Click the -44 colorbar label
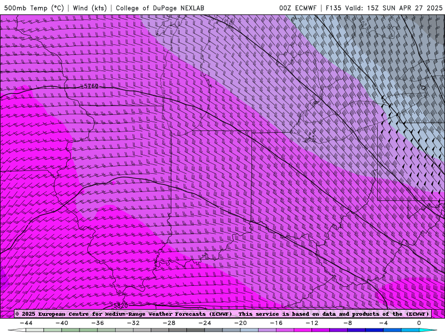The width and height of the screenshot is (445, 333). (26, 323)
